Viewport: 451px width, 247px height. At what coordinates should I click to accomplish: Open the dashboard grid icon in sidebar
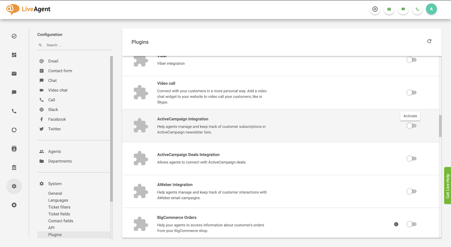pyautogui.click(x=14, y=55)
